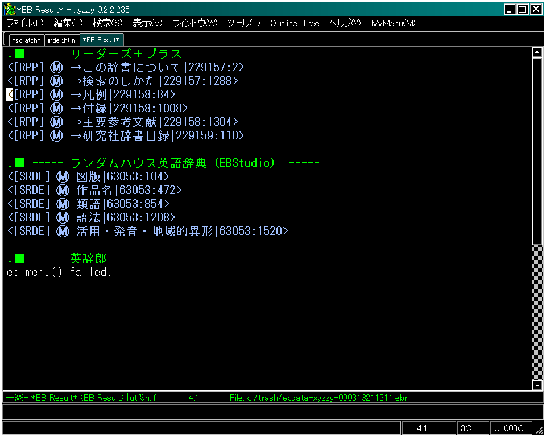Click the tab bar grip handle left of *scratch*
The height and width of the screenshot is (437, 546).
pyautogui.click(x=5, y=40)
